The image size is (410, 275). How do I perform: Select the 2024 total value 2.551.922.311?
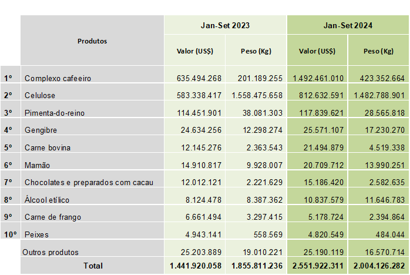click(x=317, y=266)
